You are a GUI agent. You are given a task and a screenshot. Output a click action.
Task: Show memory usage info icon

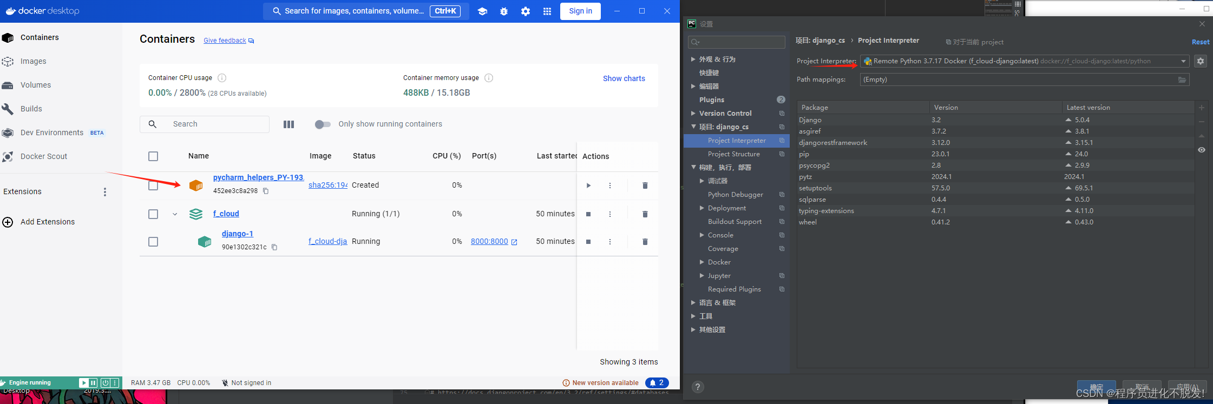(x=489, y=78)
